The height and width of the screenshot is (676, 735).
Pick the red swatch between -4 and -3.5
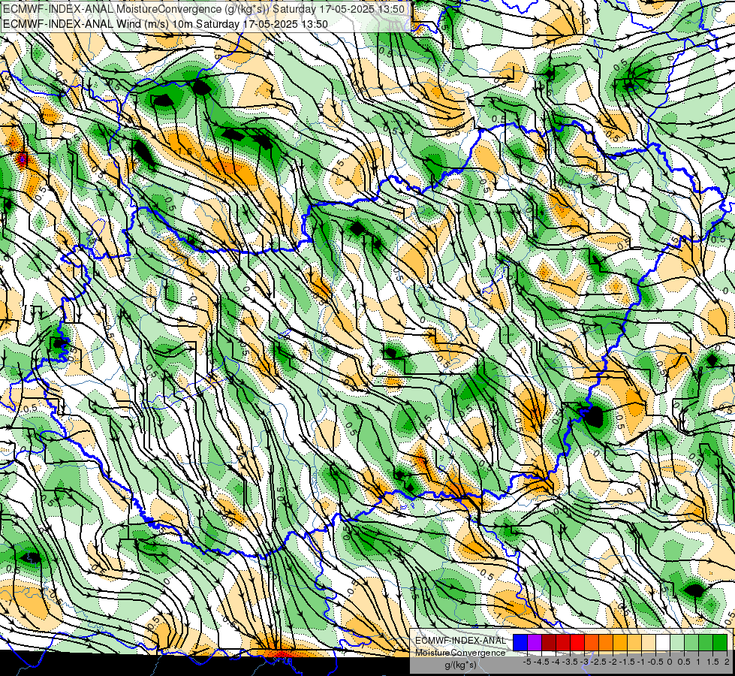[563, 643]
